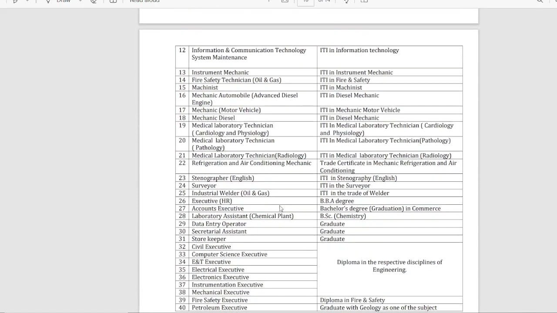Click the 'Machinist' trade in row 15
Viewport: 557px width, 313px height.
click(x=205, y=87)
